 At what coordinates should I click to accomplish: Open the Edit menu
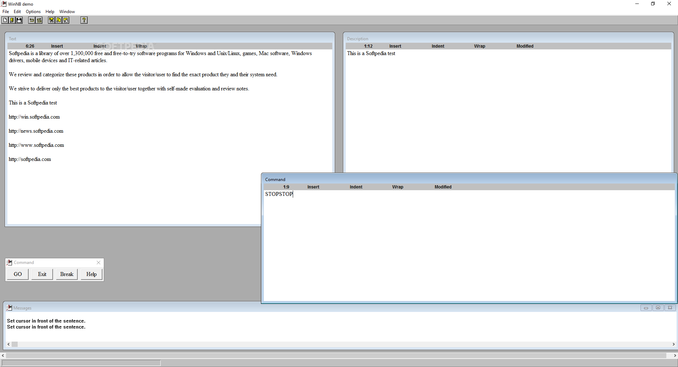click(x=17, y=12)
